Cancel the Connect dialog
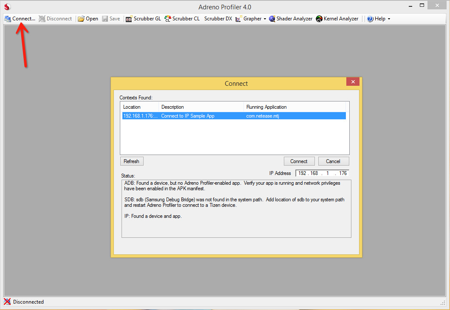Screen dimensions: 450x310 (x=333, y=161)
